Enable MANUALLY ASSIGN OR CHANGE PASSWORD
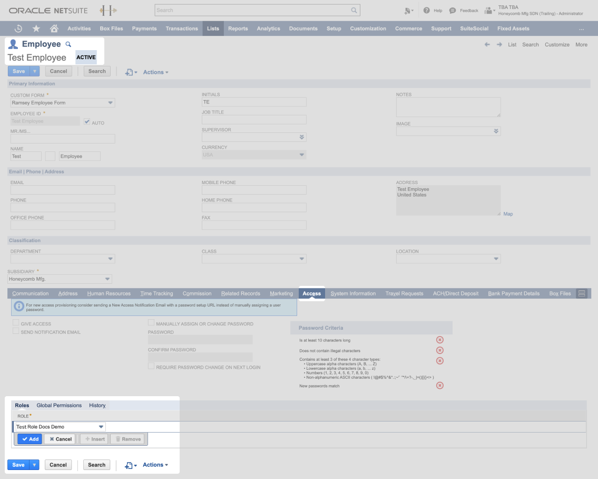This screenshot has width=598, height=479. coord(151,322)
